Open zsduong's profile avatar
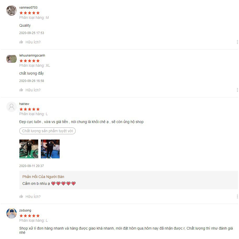The width and height of the screenshot is (239, 239). (12, 213)
